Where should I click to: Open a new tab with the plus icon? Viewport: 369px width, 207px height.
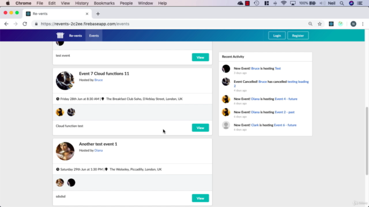(98, 14)
